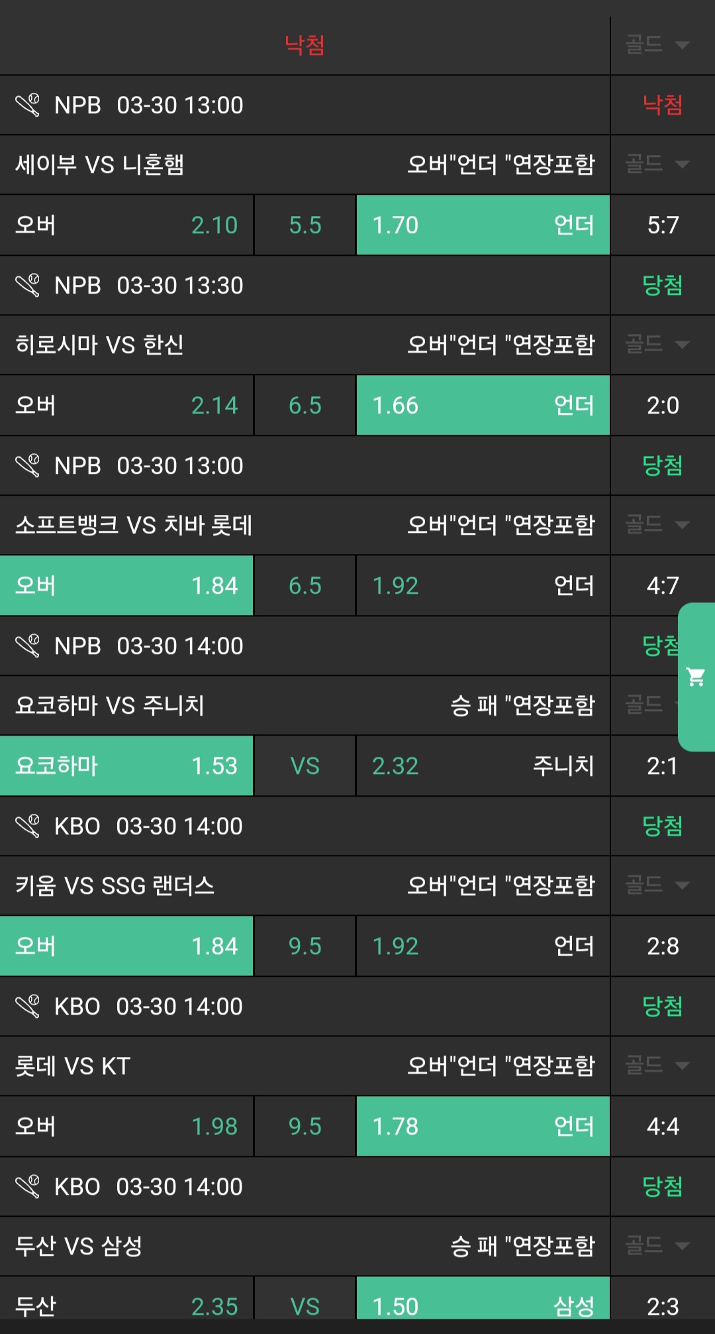Click the 소프트뱅크 VS 치바 롯데 match title
Image resolution: width=715 pixels, height=1334 pixels.
(x=134, y=526)
